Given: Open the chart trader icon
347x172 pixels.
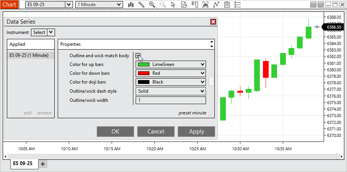Looking at the screenshot, I should coord(195,5).
